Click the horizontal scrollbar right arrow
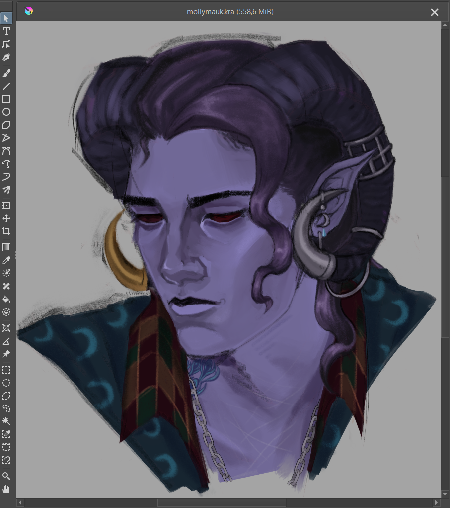The width and height of the screenshot is (450, 508). point(436,503)
